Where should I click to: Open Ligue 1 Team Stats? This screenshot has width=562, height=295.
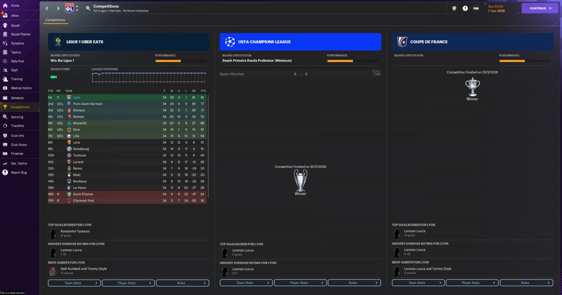pos(74,283)
